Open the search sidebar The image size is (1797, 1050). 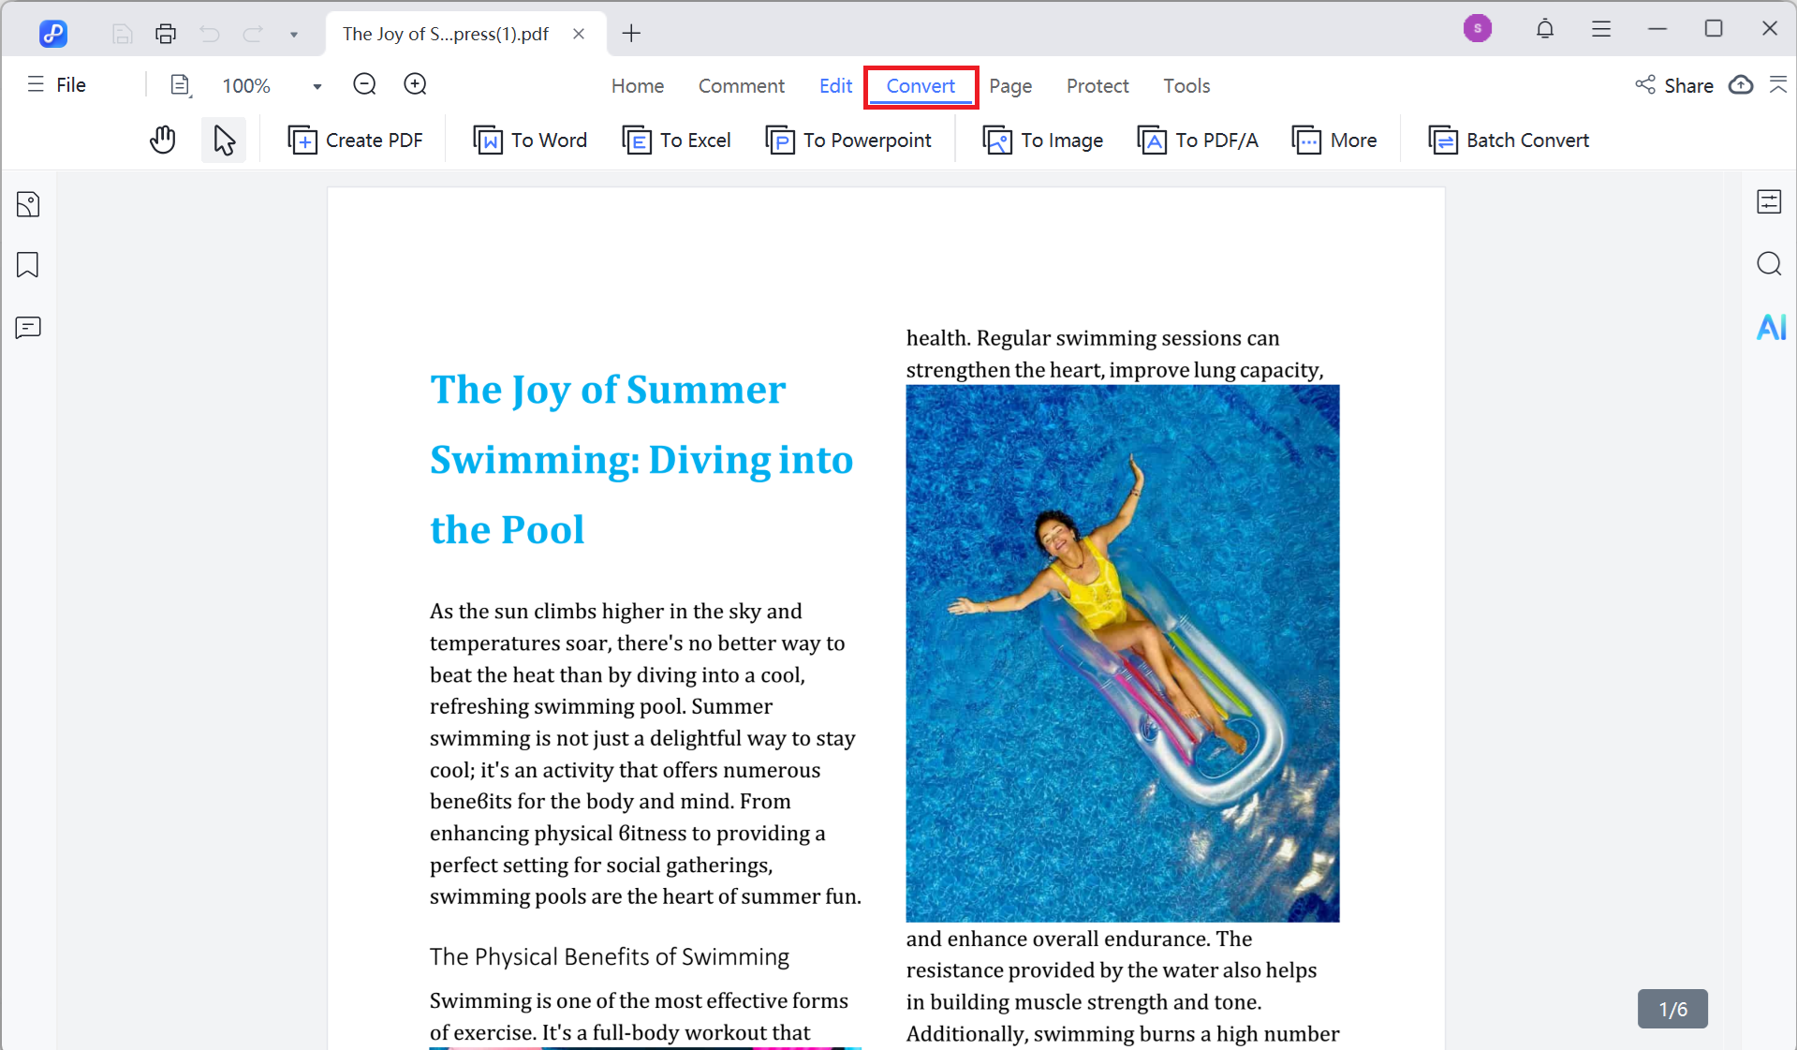coord(1769,264)
